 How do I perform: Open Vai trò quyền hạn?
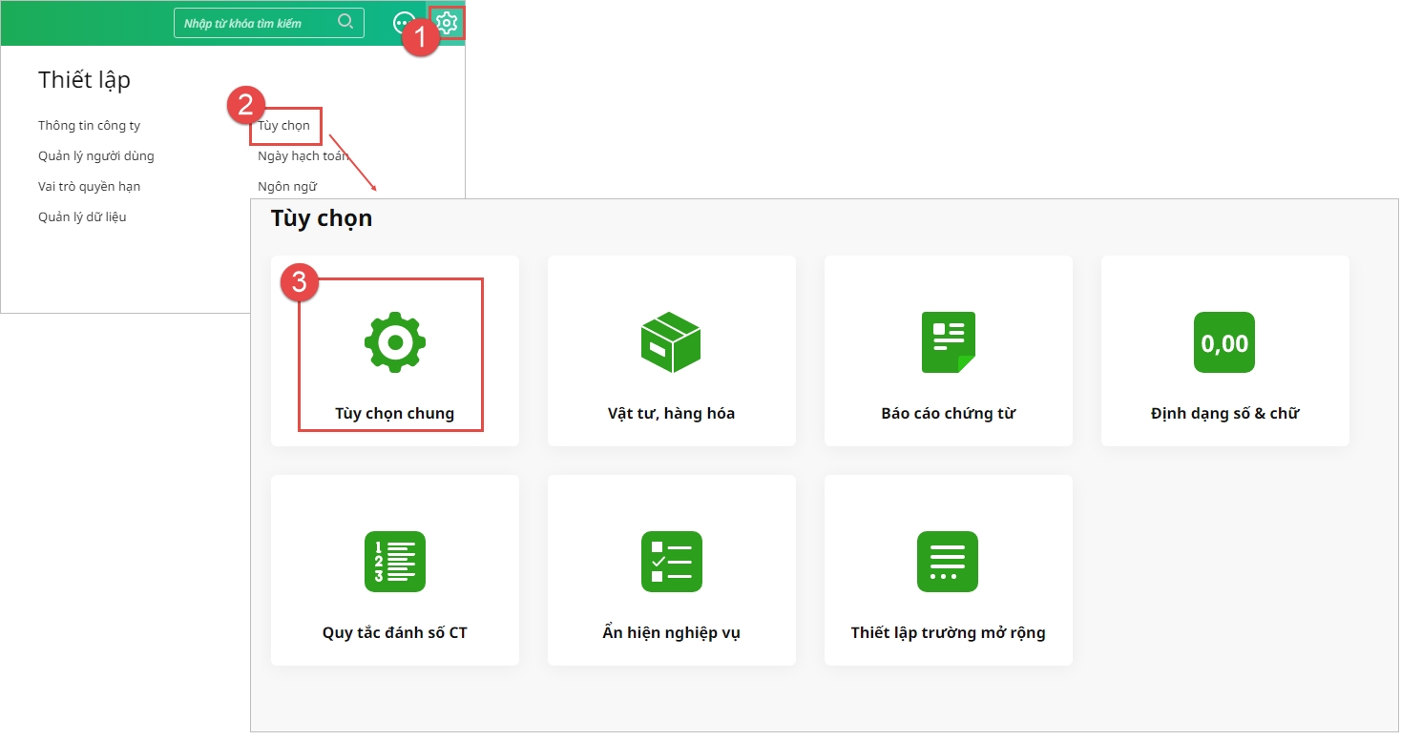pos(89,187)
